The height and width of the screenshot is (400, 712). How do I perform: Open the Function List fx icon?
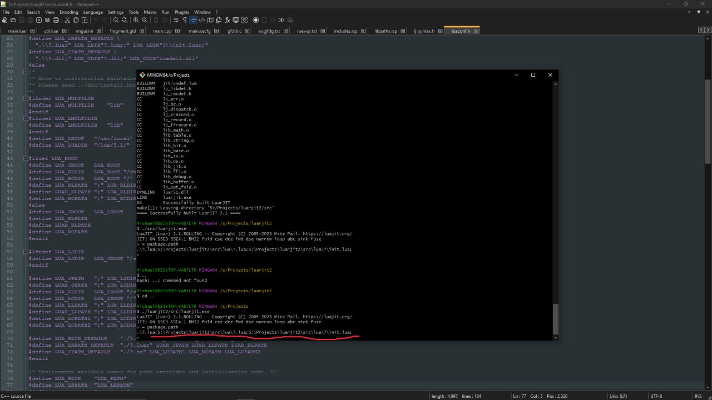[227, 20]
